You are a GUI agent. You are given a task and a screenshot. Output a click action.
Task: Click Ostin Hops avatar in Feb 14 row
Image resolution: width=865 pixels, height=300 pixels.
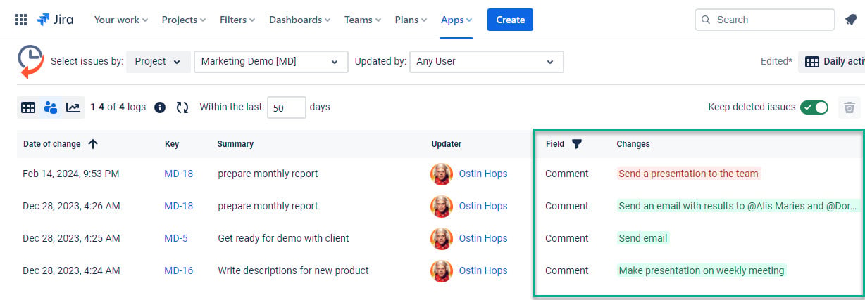[442, 174]
